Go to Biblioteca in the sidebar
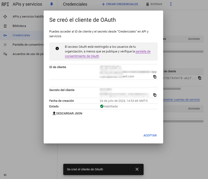This screenshot has width=208, height=179. (x=19, y=26)
